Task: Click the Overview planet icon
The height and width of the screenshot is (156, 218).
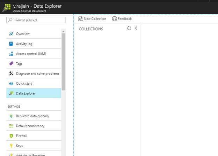Action: [x=11, y=34]
